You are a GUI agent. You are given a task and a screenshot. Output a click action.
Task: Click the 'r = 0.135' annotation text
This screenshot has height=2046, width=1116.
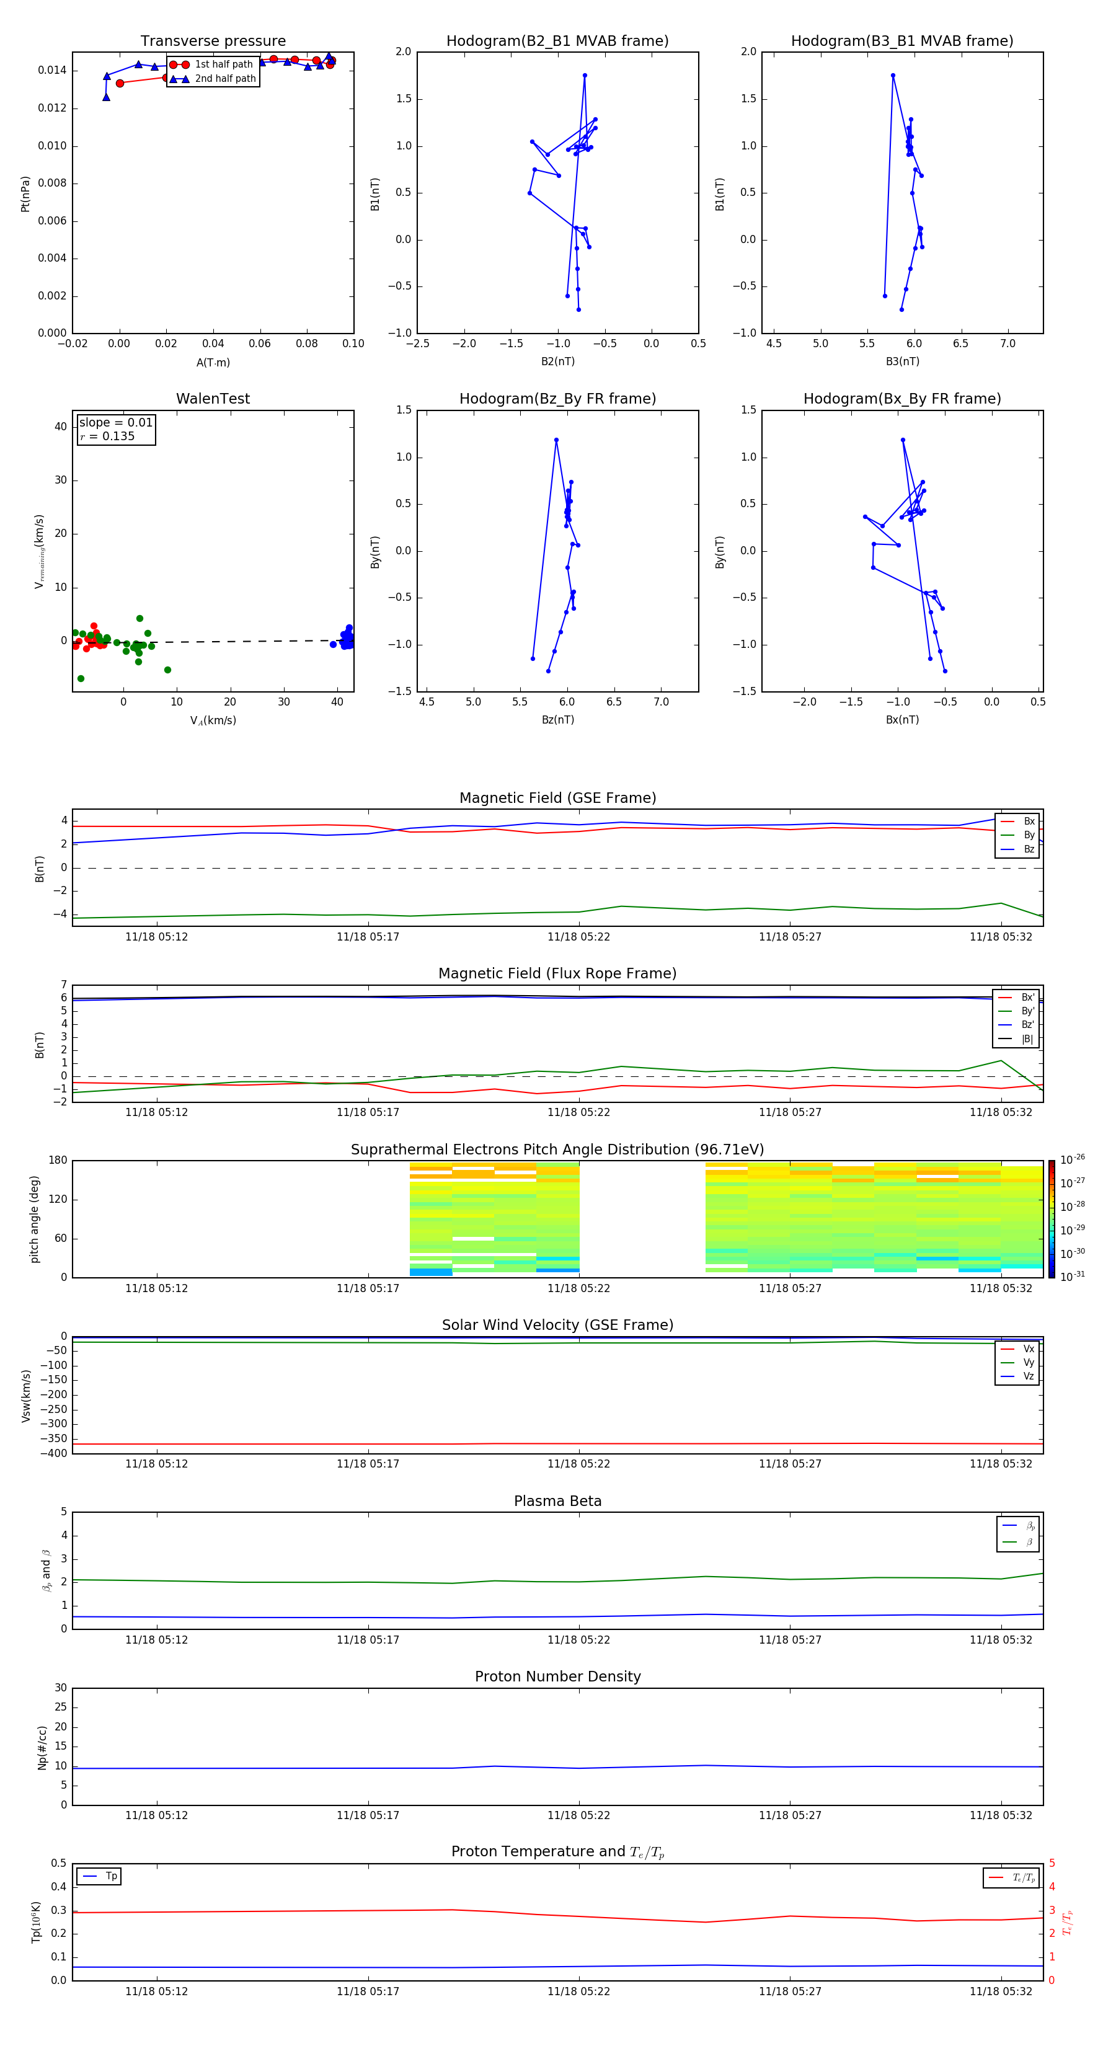pyautogui.click(x=107, y=436)
